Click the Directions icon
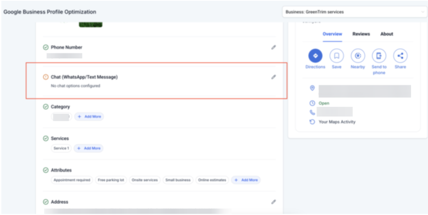Image resolution: width=428 pixels, height=215 pixels. pos(315,56)
